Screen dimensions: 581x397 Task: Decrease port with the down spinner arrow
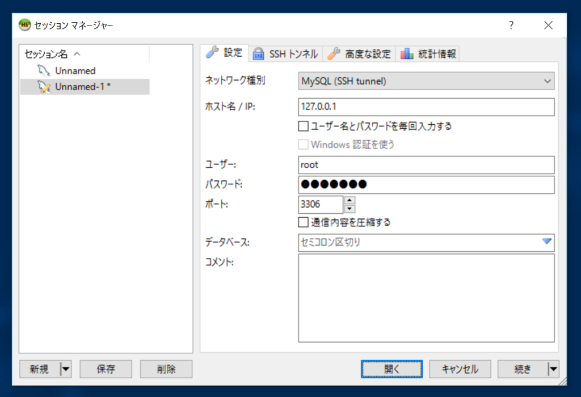(x=350, y=209)
